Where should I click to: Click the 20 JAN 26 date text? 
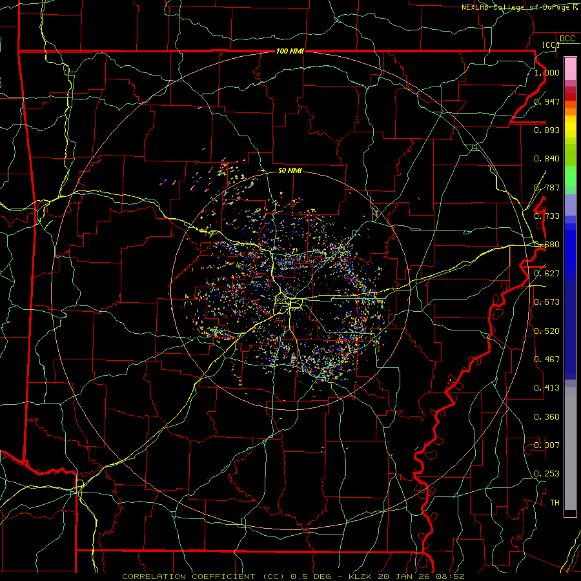(x=403, y=576)
